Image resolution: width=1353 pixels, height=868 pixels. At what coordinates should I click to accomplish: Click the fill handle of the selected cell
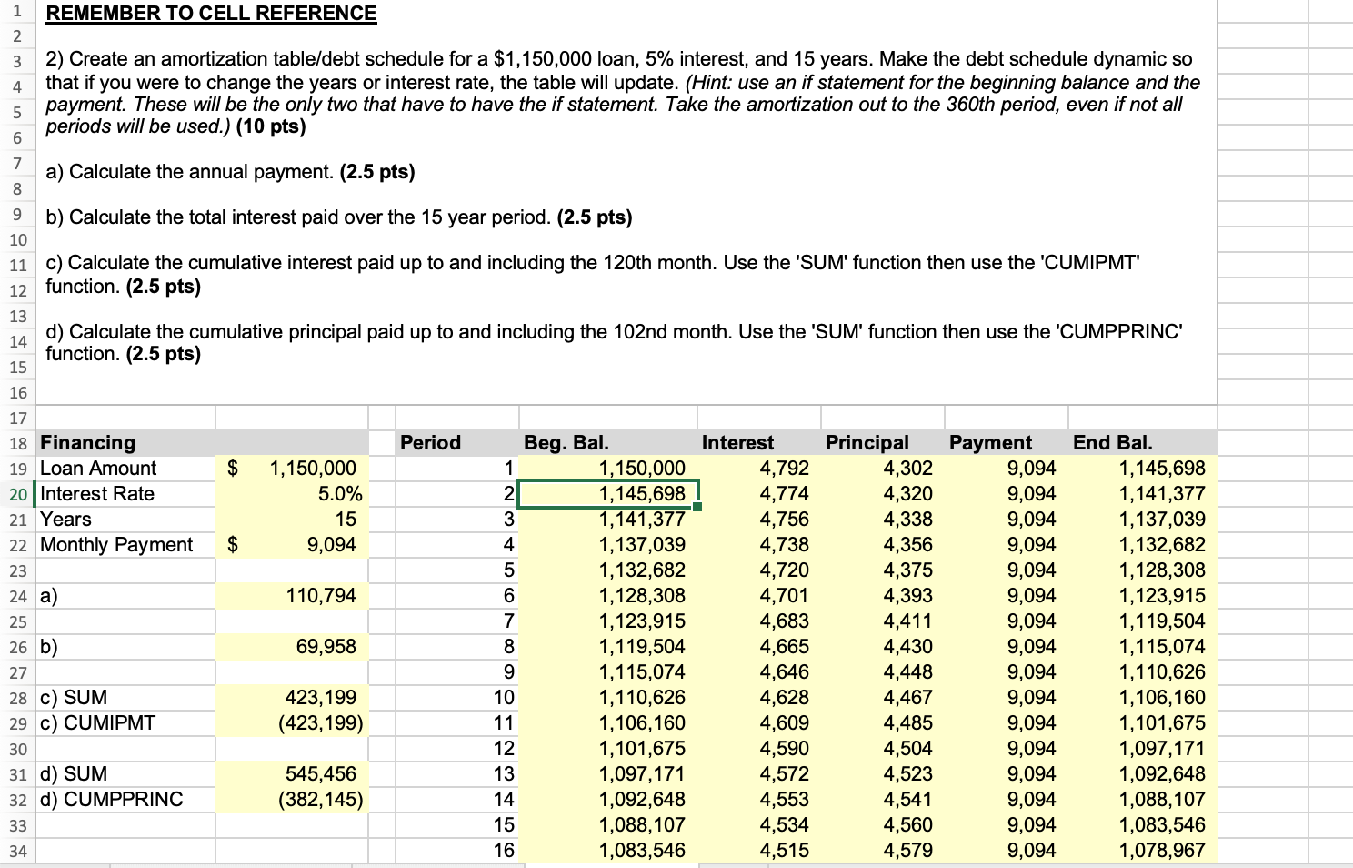(x=697, y=506)
